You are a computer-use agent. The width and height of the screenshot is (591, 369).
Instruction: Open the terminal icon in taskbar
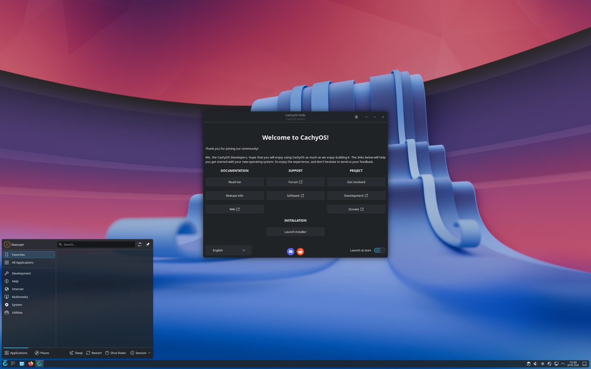[13, 364]
